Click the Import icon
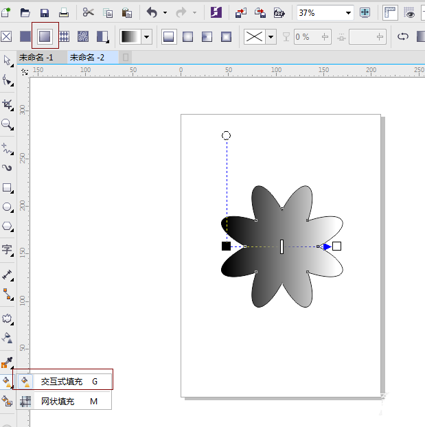This screenshot has height=427, width=425. [241, 13]
